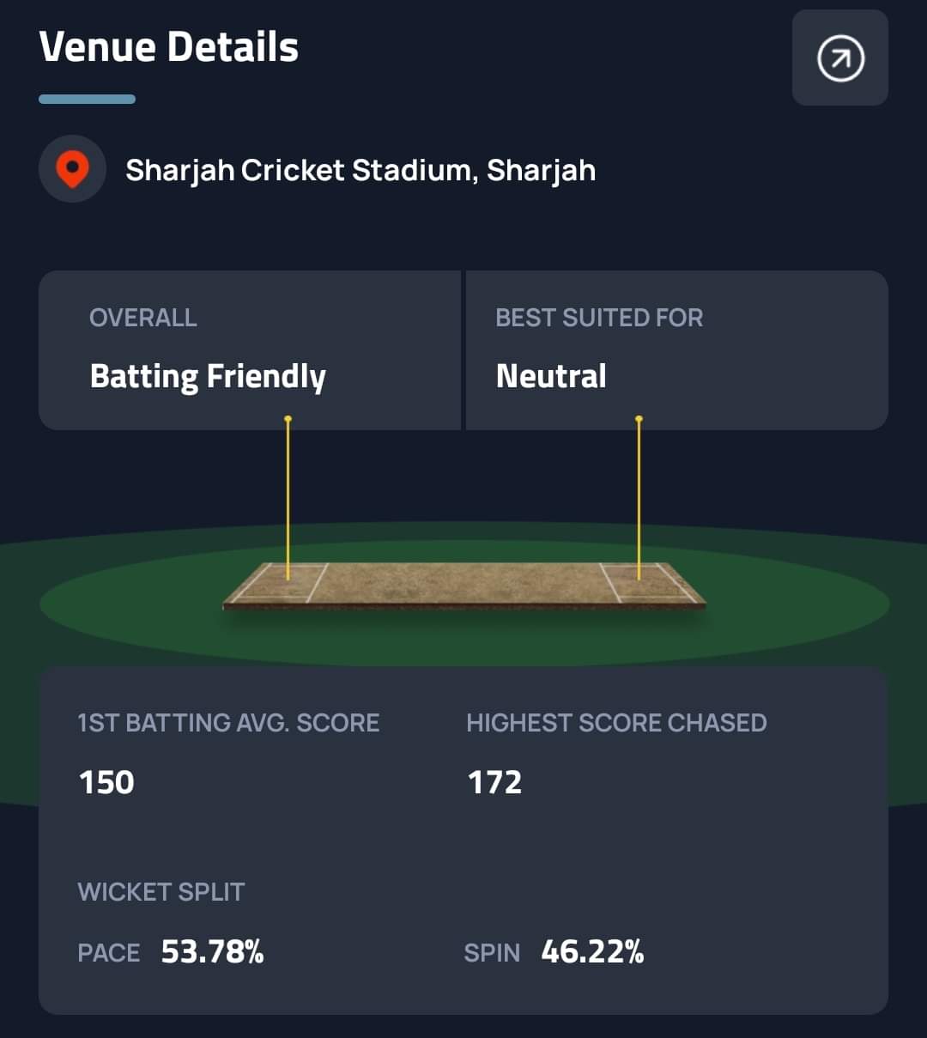Tap the 1st Batting Avg. Score label
The height and width of the screenshot is (1038, 927).
coord(228,723)
